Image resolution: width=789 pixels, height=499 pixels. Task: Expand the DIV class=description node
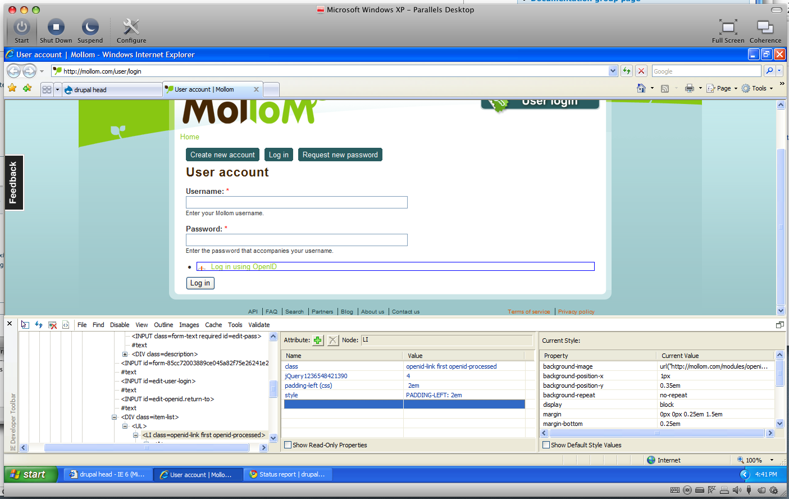[x=125, y=354]
